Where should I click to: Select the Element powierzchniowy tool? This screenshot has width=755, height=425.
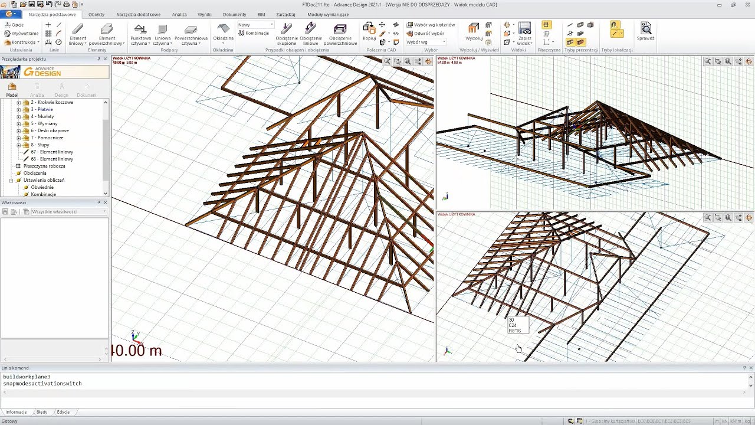tap(107, 34)
